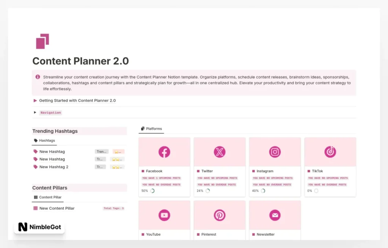Select the Pinterest icon on its card
The image size is (388, 248).
[x=219, y=215]
